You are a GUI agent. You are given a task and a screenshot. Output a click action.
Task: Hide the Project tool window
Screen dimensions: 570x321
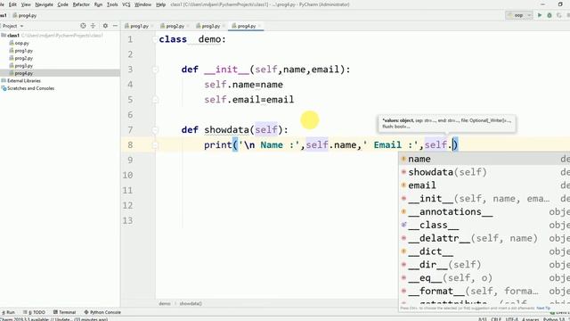pyautogui.click(x=115, y=26)
